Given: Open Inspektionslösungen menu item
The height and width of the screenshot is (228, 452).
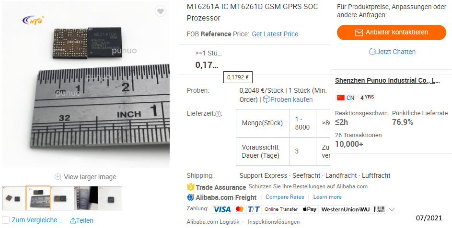Looking at the screenshot, I should 274,222.
